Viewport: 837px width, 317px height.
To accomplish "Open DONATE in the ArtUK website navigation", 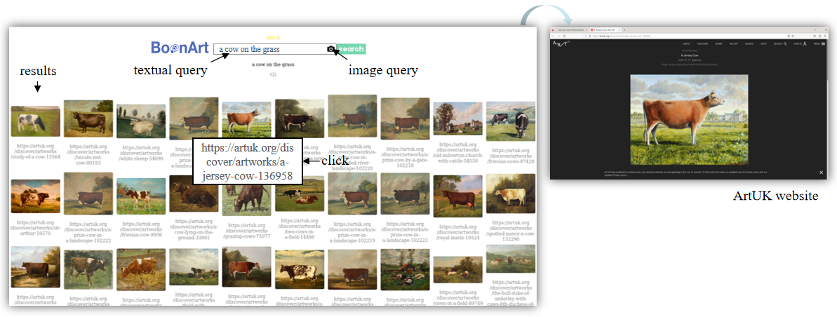I will (x=749, y=43).
